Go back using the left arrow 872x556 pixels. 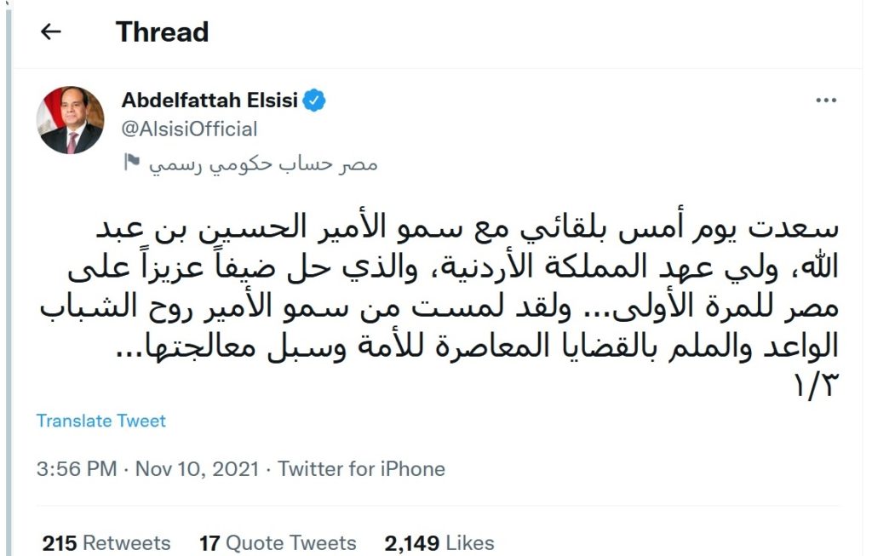51,32
